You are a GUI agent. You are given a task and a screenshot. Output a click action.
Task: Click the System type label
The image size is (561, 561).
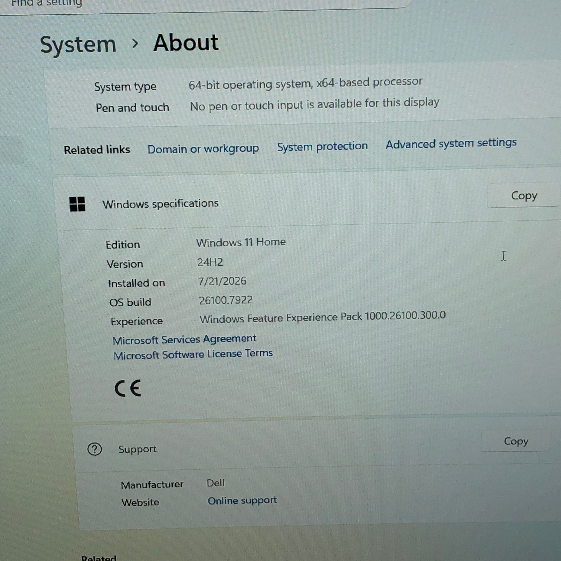125,87
